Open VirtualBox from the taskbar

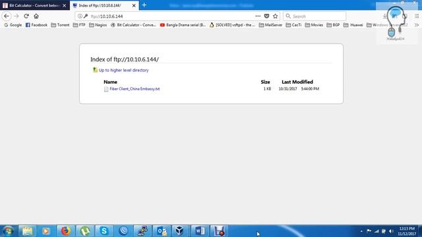(x=180, y=231)
